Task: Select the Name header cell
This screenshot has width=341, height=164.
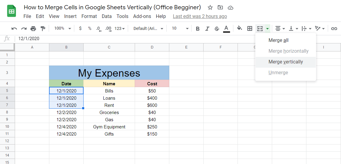Action: pyautogui.click(x=109, y=83)
